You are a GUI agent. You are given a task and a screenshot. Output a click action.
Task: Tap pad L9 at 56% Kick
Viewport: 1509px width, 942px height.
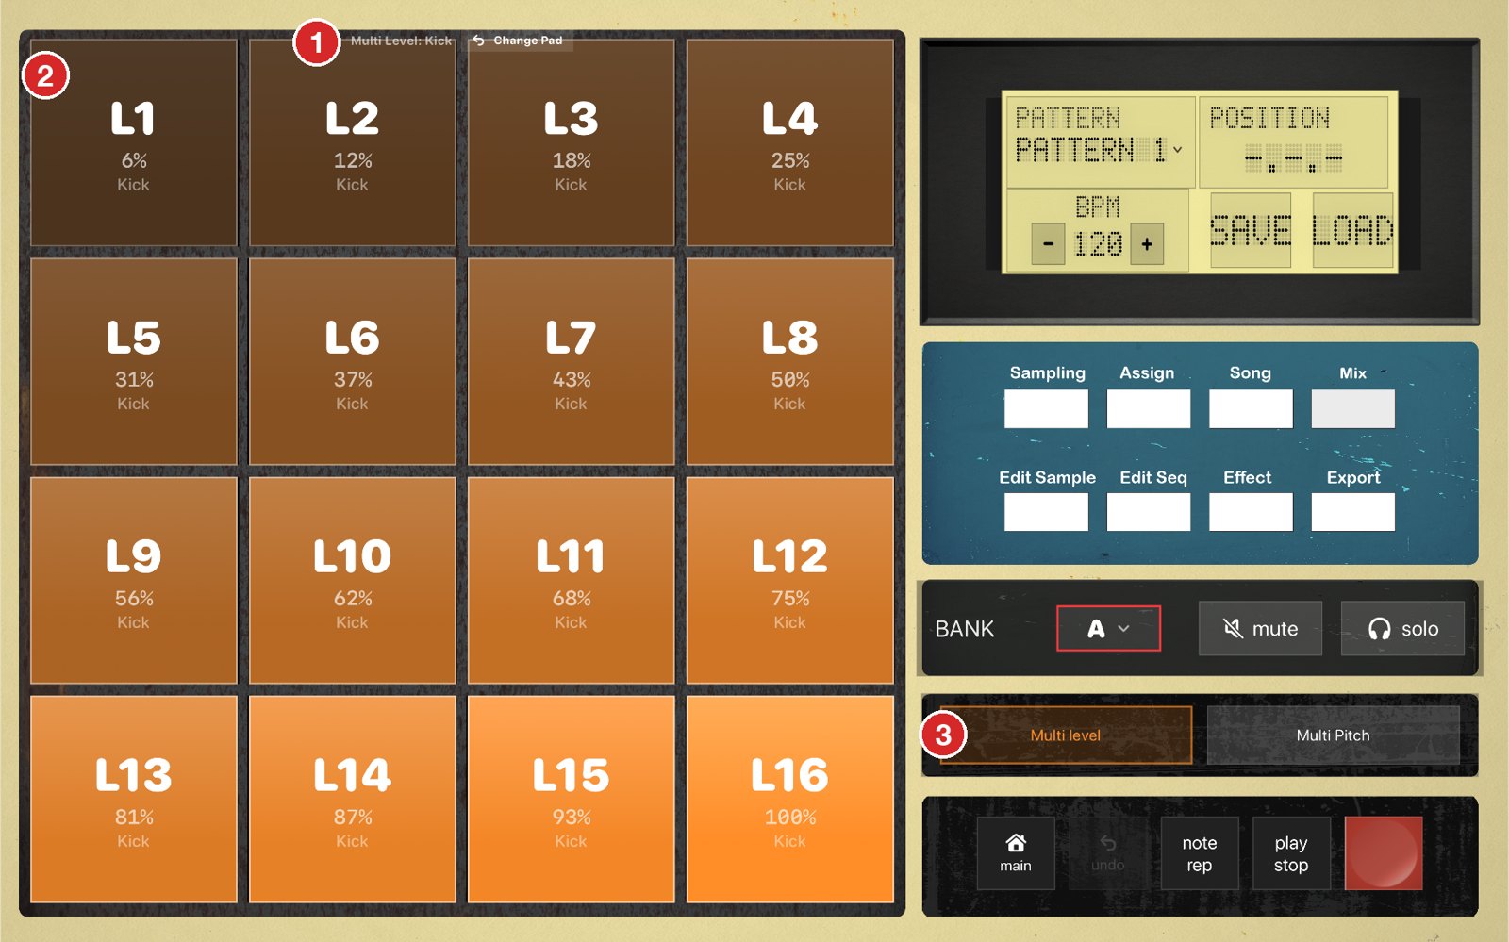133,580
